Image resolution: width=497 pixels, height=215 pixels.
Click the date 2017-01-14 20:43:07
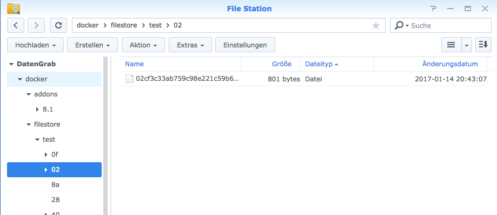click(450, 79)
